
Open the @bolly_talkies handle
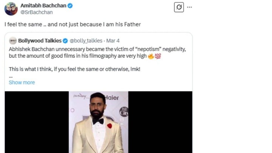coord(86,41)
